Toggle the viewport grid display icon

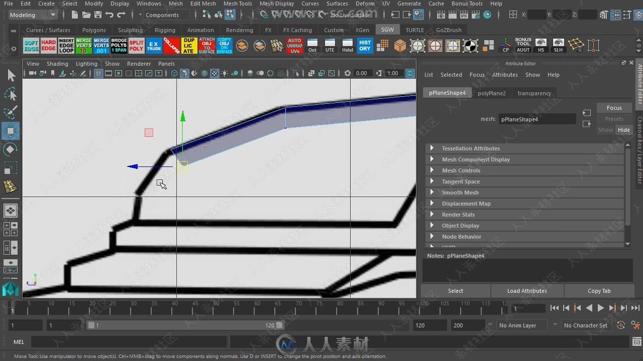tap(98, 73)
